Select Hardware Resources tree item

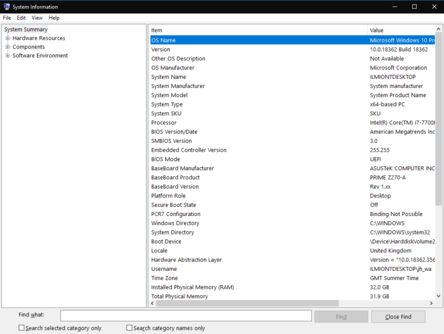(39, 38)
